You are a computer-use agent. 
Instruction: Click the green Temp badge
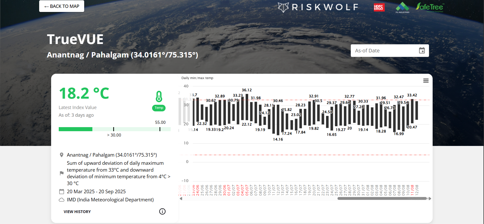(159, 108)
